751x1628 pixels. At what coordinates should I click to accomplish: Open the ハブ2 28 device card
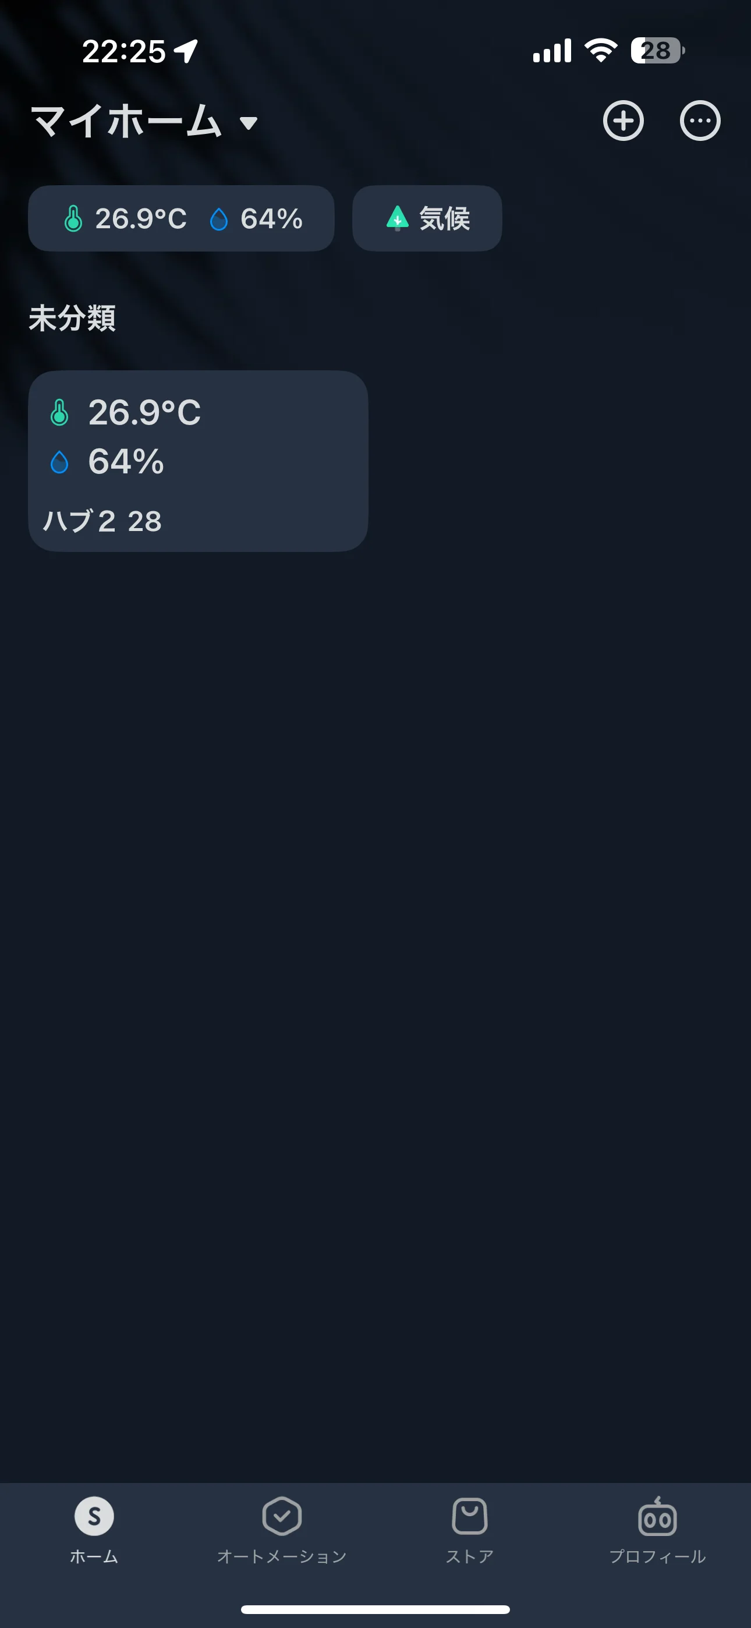click(x=198, y=461)
